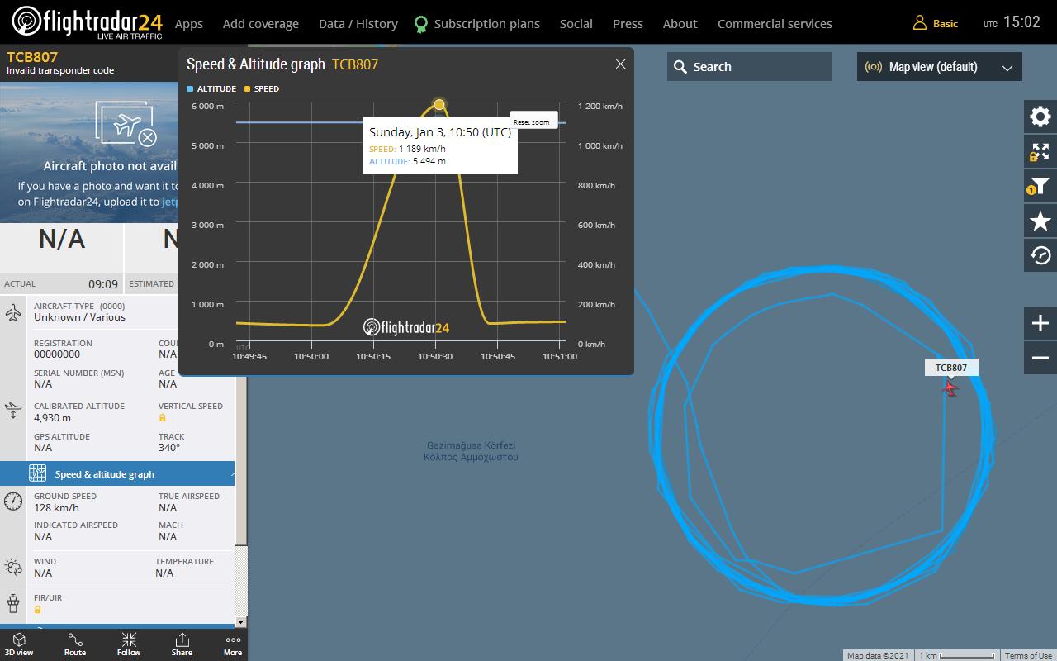Screen dimensions: 1057x661
Task: Click the locked FIR/UIR icon
Action: 38,610
